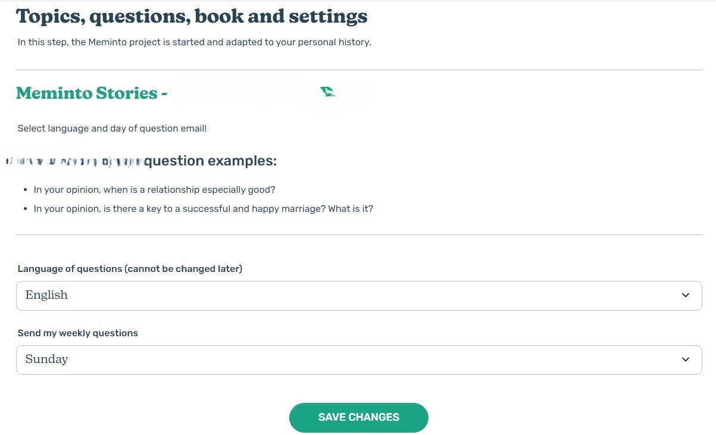This screenshot has height=435, width=716.
Task: Click the word Sunday in the weekday box
Action: [46, 359]
